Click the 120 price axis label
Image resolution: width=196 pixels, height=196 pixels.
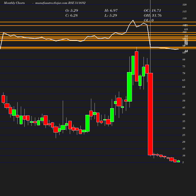[184, 5]
